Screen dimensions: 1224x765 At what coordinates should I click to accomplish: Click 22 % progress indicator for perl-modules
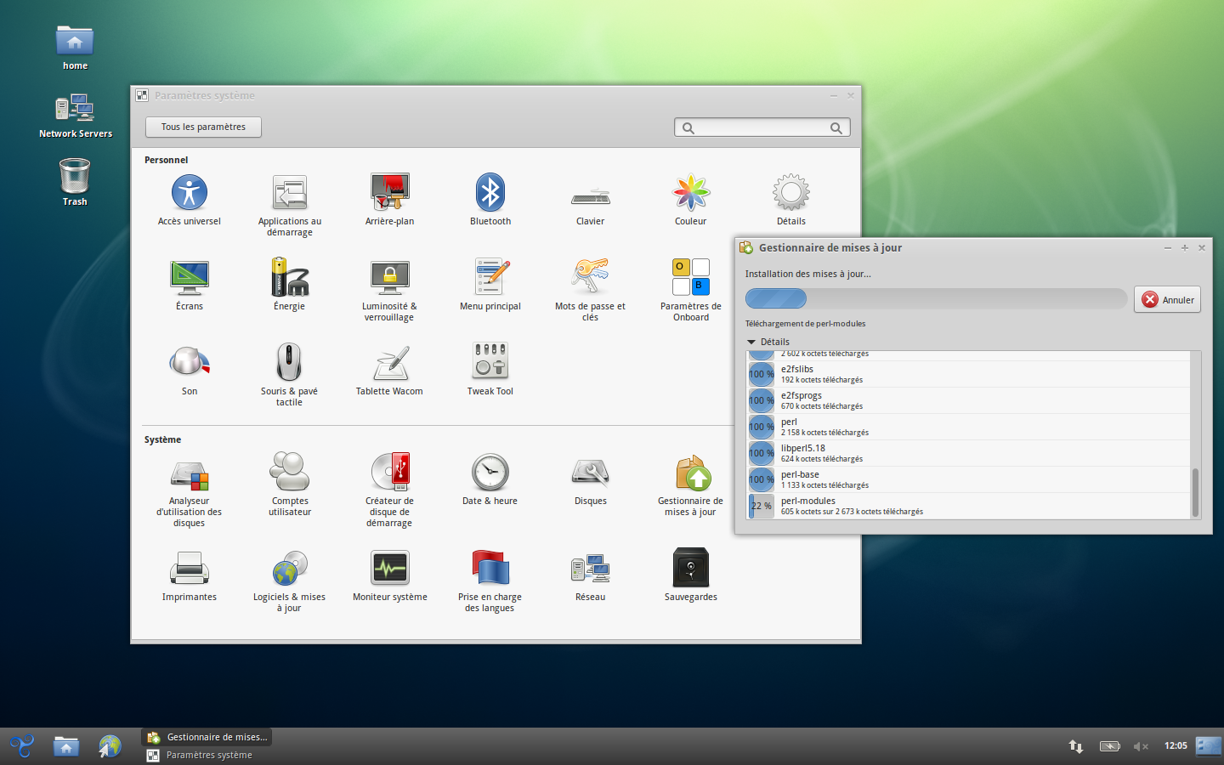coord(762,506)
